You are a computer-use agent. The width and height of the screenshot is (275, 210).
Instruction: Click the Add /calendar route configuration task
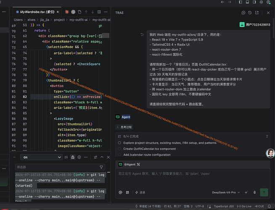tap(147, 155)
